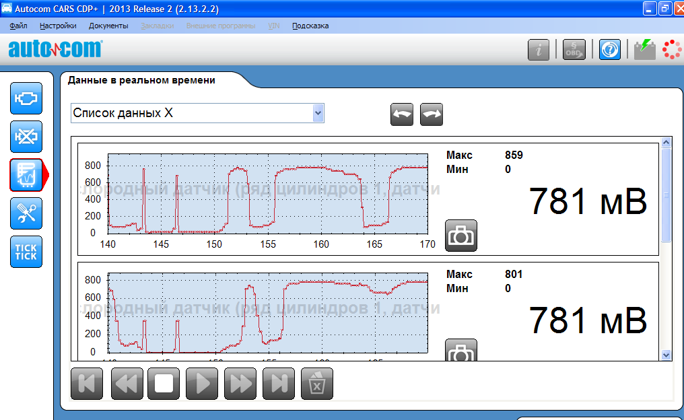
Task: Click the left arrow button beside dropdown
Action: (x=402, y=114)
